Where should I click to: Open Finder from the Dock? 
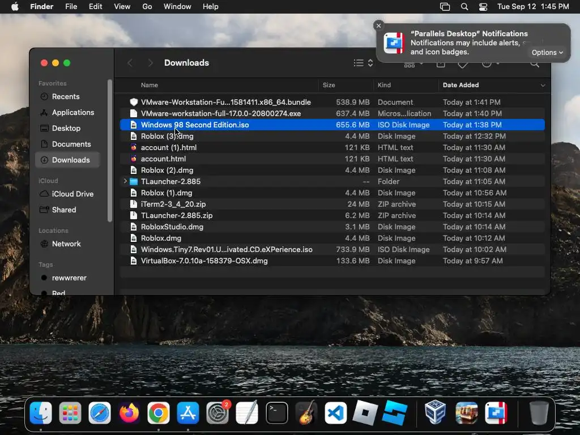(x=41, y=412)
